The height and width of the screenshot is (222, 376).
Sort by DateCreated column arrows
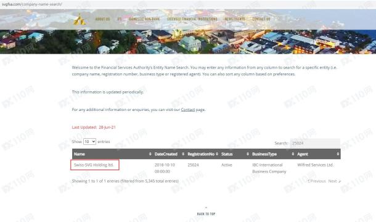(183, 154)
